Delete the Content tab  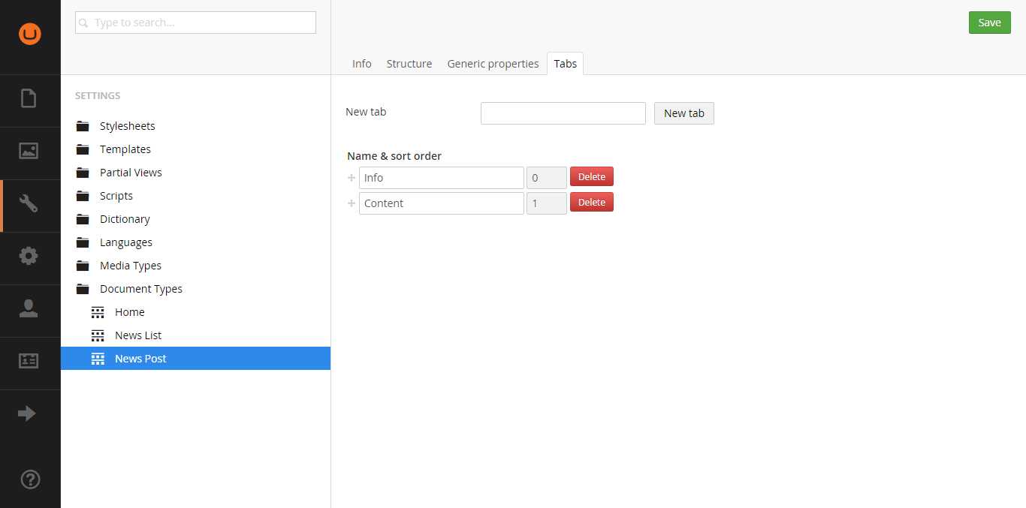pos(592,203)
